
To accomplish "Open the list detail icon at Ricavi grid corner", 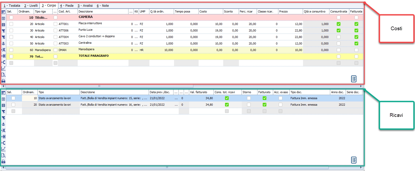I will pos(354,160).
